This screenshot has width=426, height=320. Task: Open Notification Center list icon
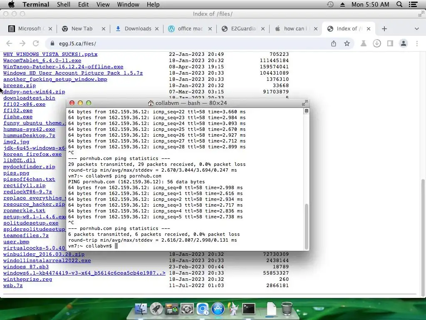click(x=413, y=4)
